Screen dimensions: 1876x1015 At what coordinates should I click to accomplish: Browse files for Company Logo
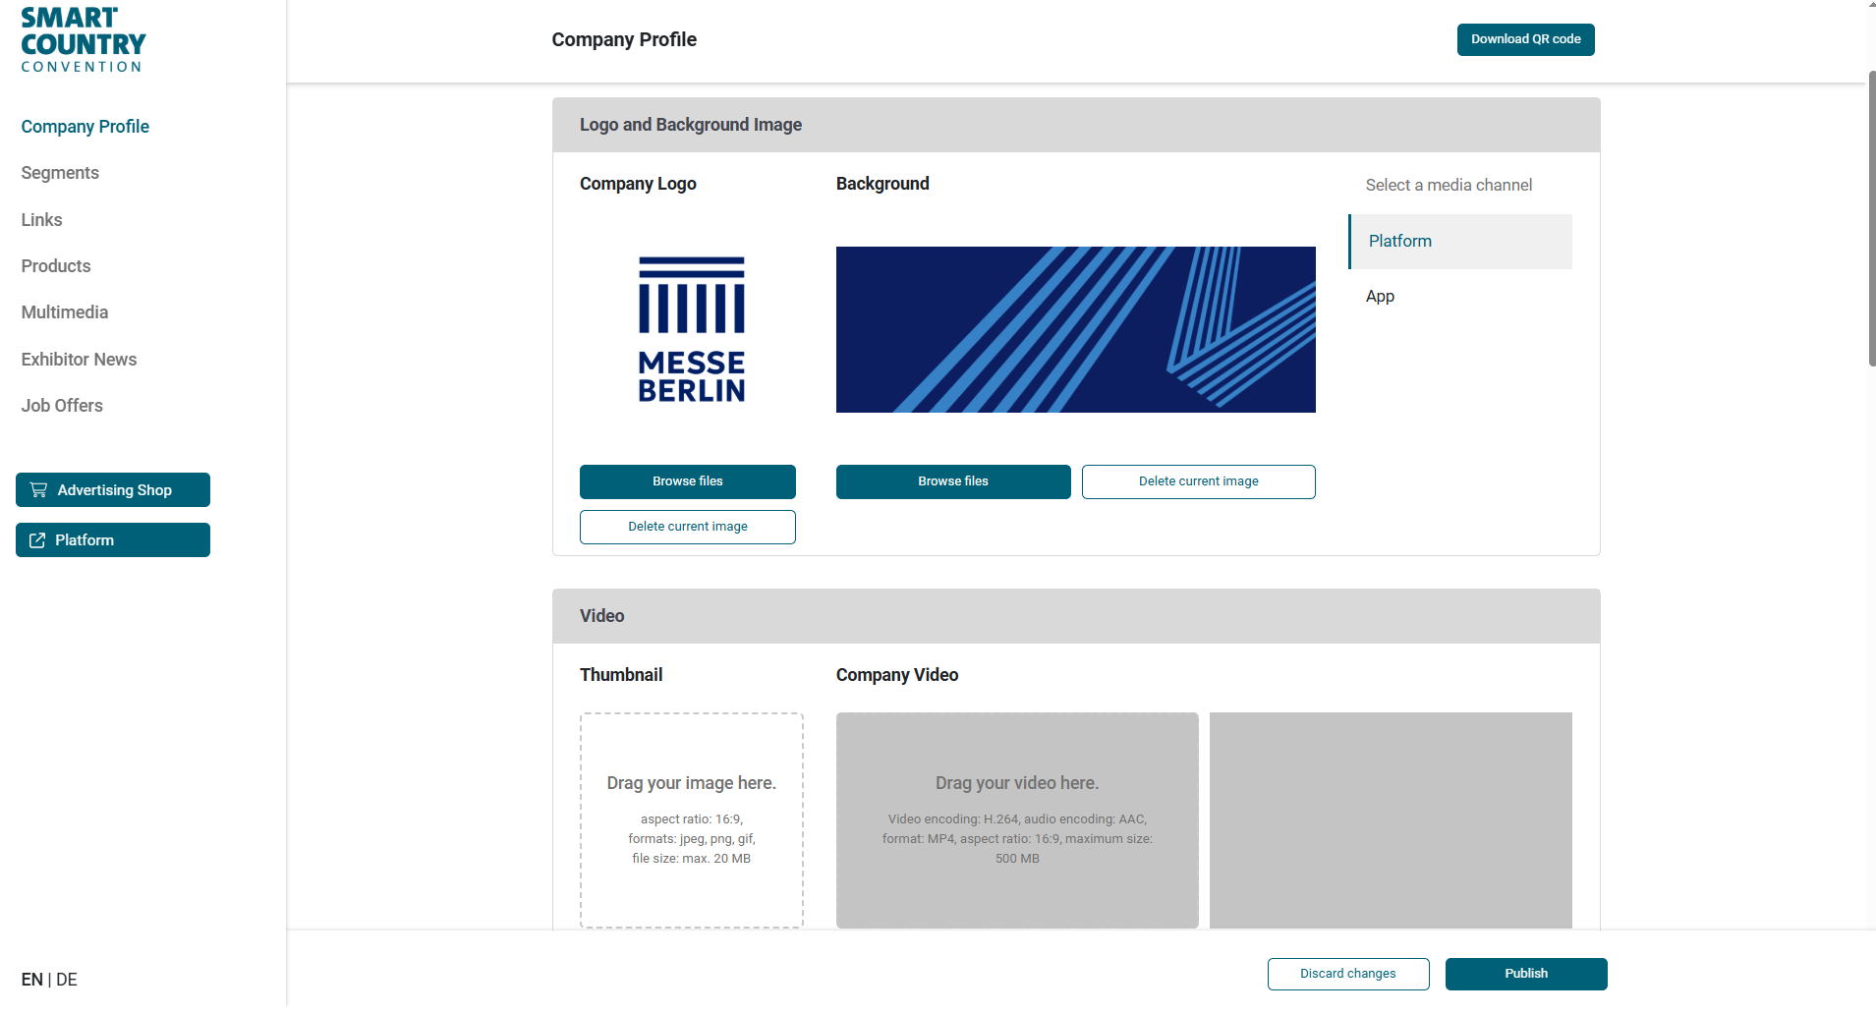pos(688,481)
